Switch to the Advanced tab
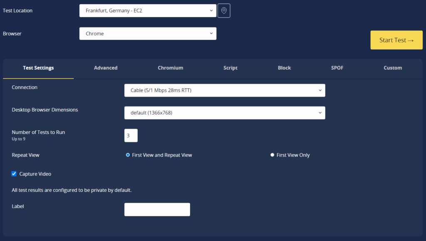 (x=106, y=68)
